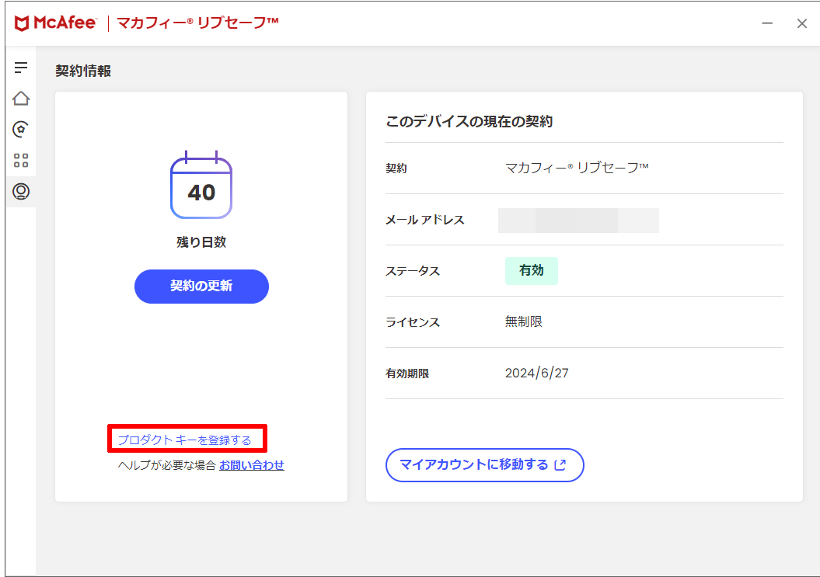
Task: Close the McAfee window
Action: [801, 23]
